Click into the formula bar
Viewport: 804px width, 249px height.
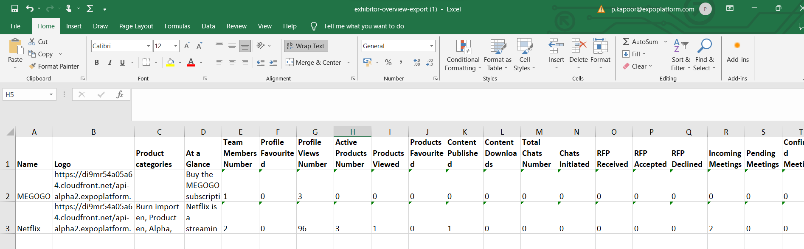click(467, 104)
